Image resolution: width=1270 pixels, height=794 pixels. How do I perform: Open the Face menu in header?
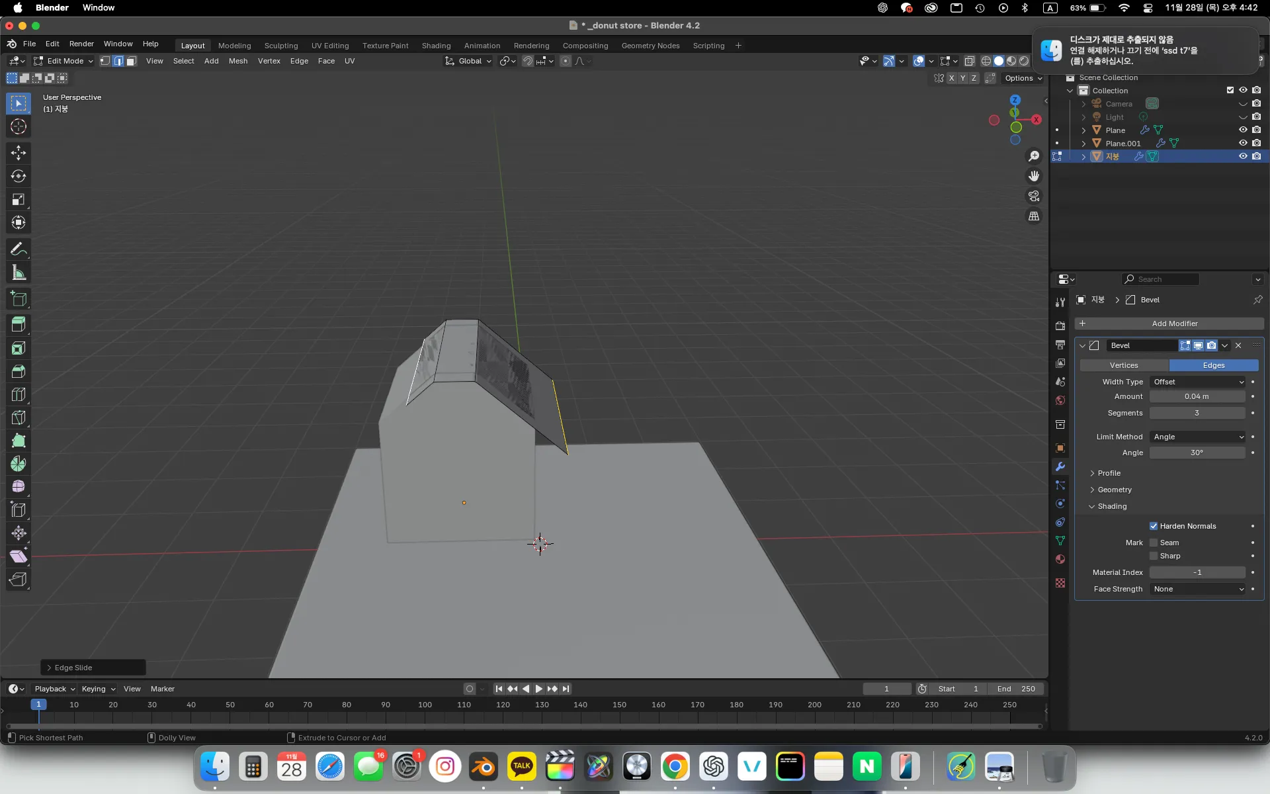pos(326,61)
